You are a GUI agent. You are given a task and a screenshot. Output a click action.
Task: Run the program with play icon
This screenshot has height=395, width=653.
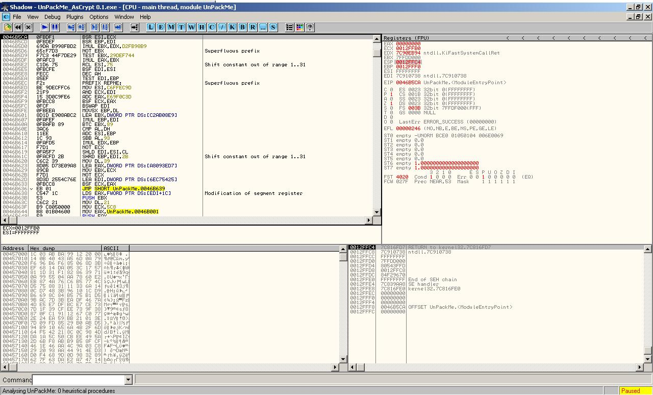(x=44, y=27)
